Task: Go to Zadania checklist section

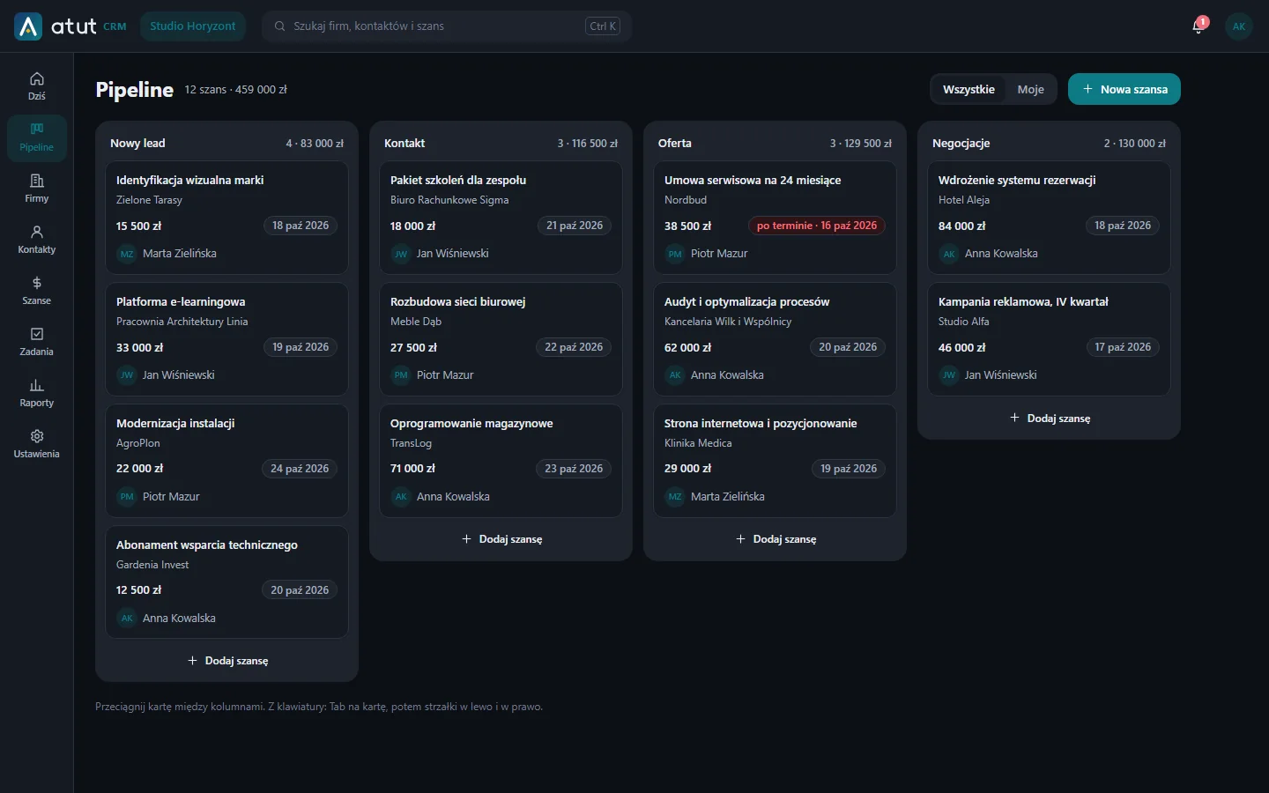Action: point(36,342)
